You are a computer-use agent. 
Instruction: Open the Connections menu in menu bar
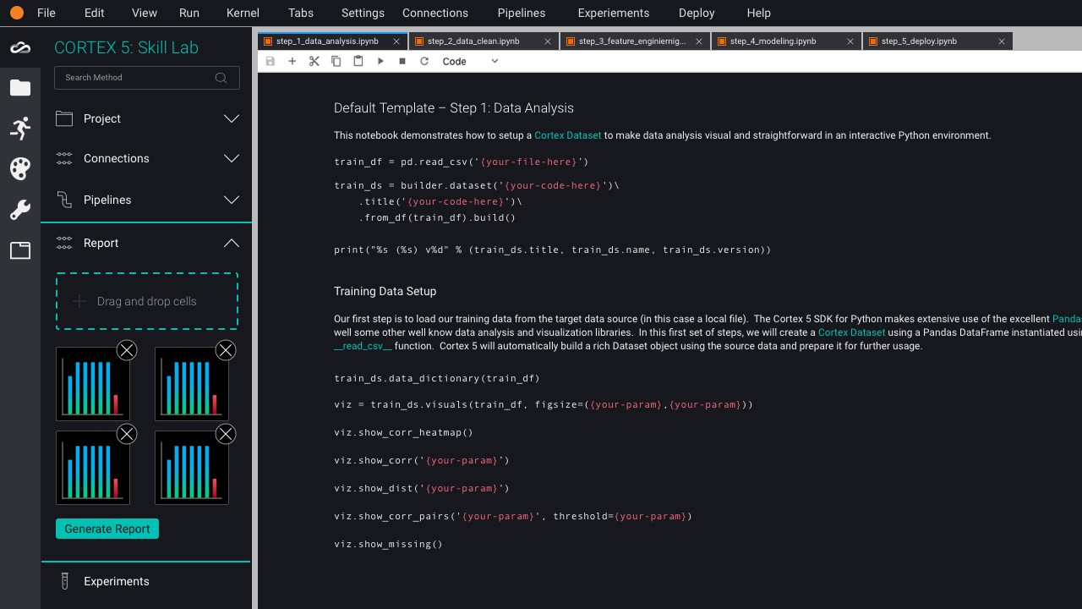point(435,13)
